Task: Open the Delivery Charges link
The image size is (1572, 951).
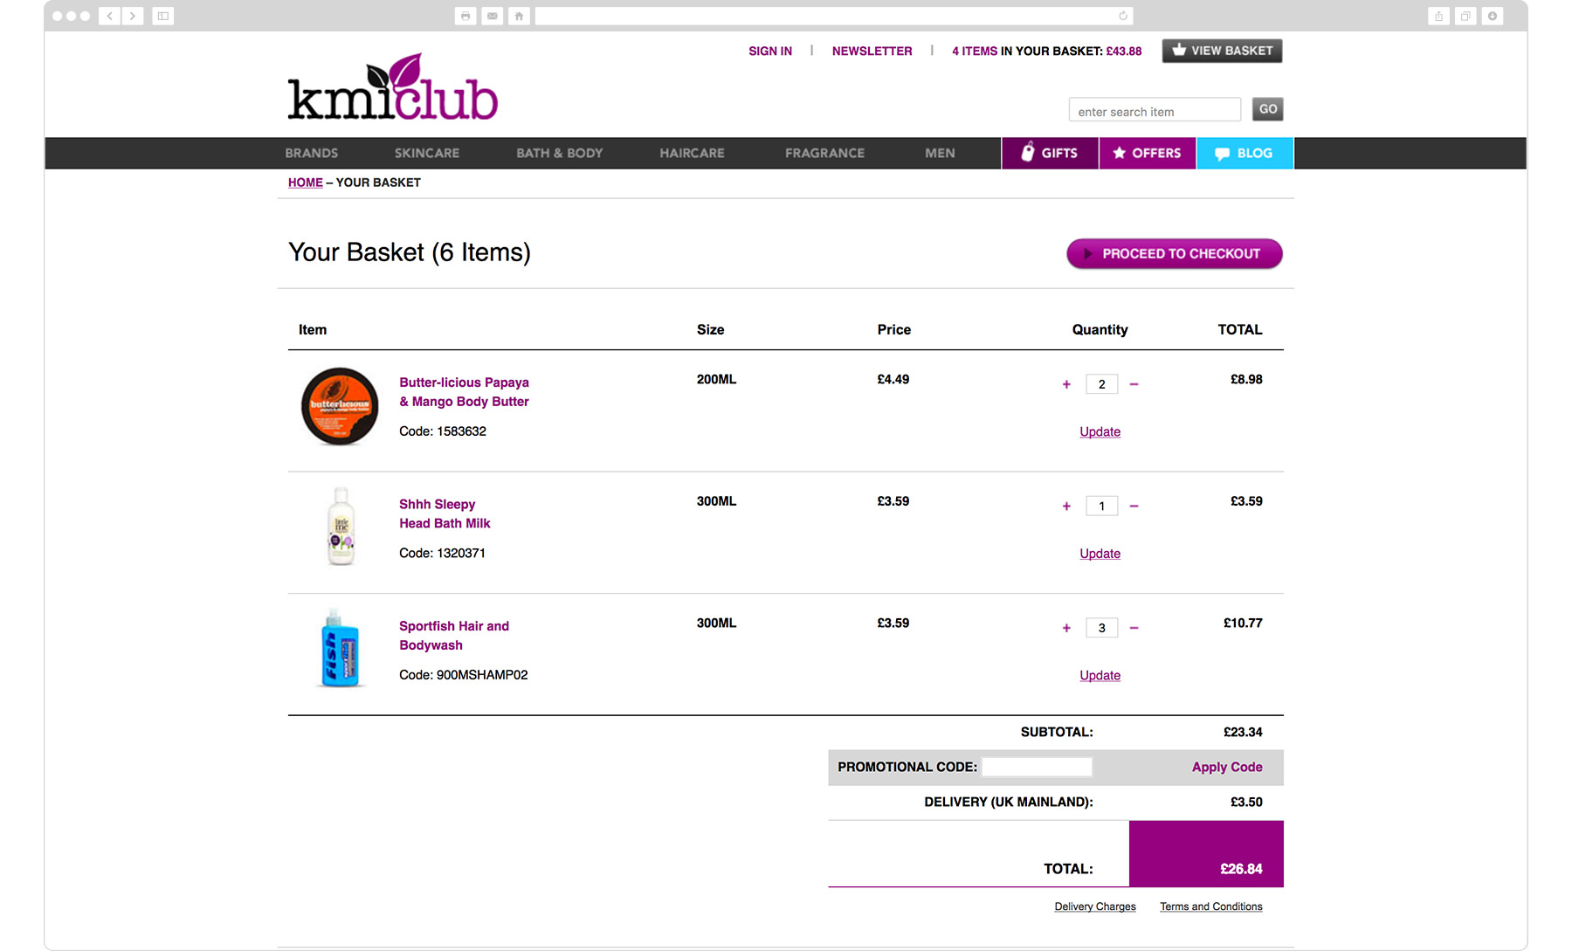Action: [1095, 906]
